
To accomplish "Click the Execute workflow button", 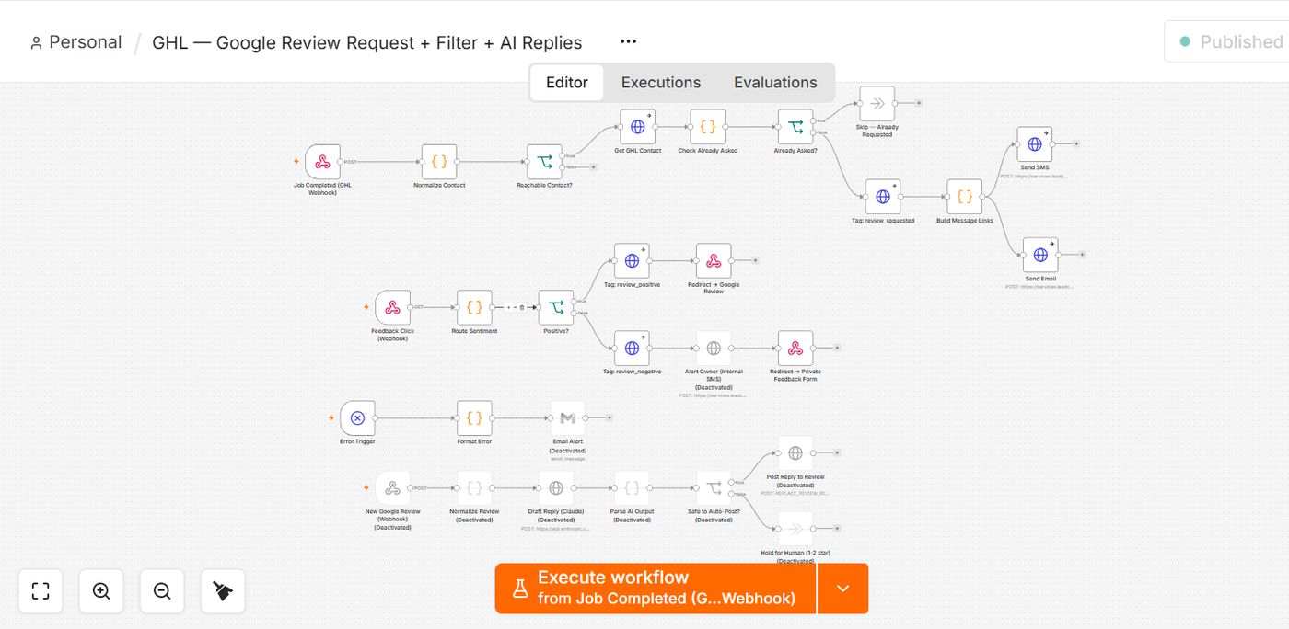I will (656, 589).
